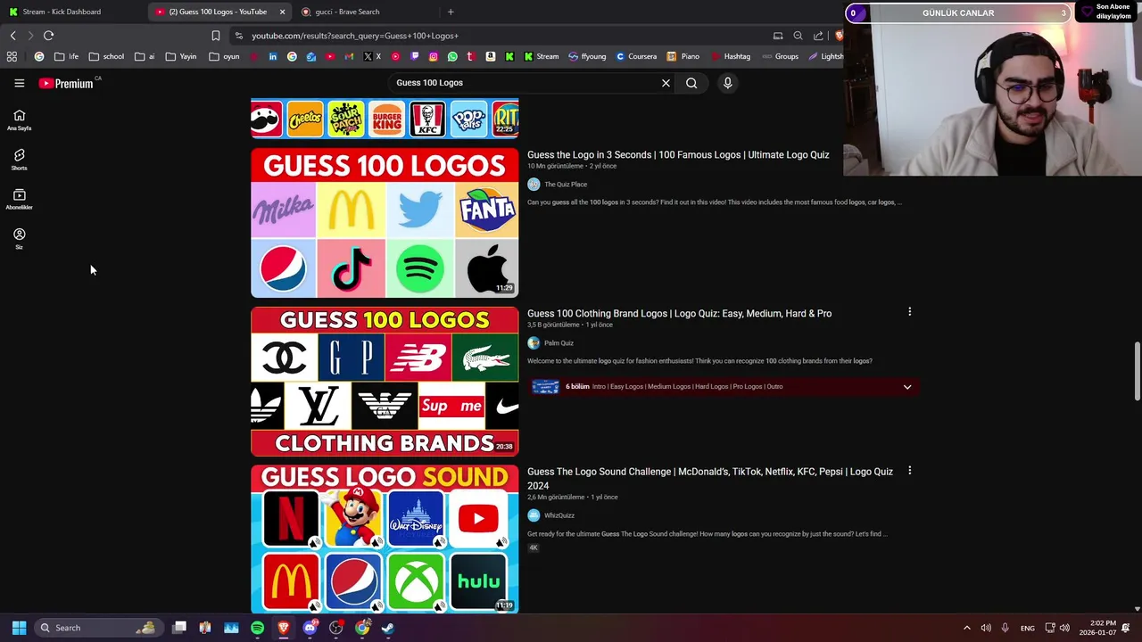Open the LinkedIn bookmark
This screenshot has height=642, width=1142.
[273, 56]
